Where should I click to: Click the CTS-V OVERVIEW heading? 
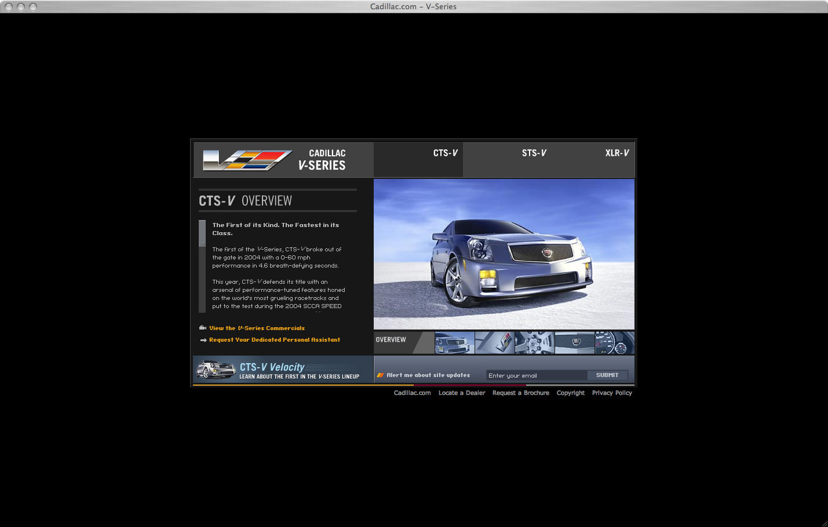246,201
